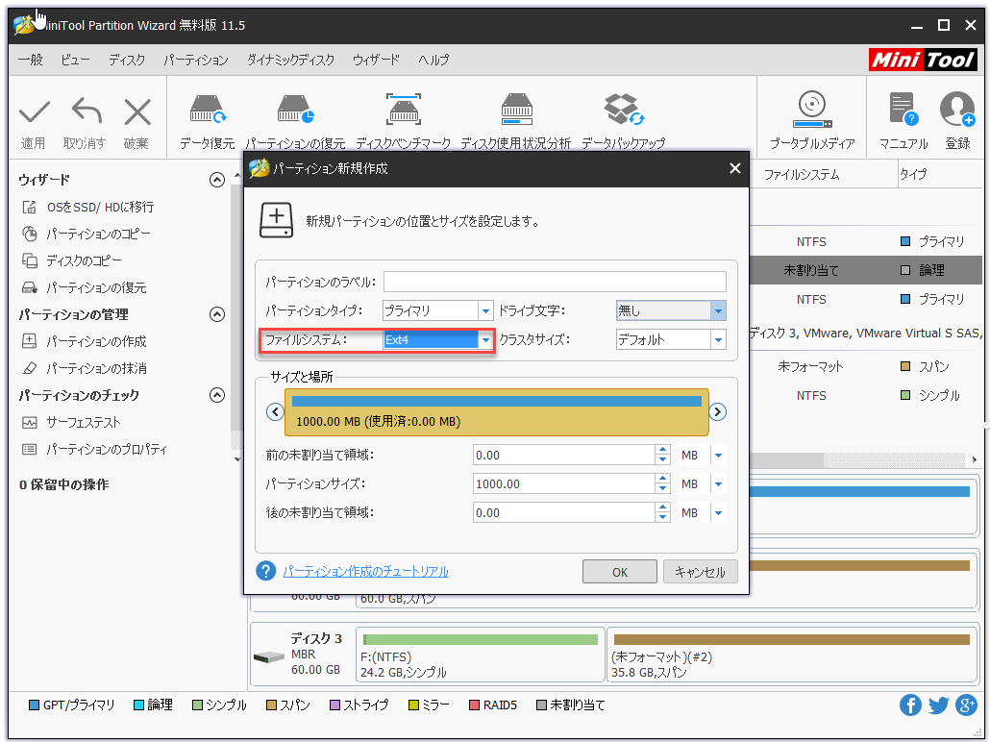Click the Undo (取り消す) arrow icon

coord(87,111)
